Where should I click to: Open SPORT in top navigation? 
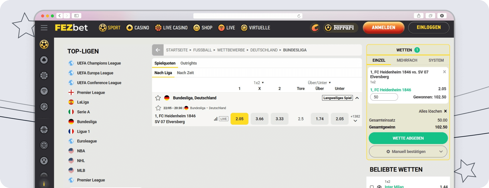coord(110,28)
